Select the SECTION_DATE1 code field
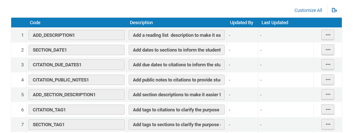 tap(76, 50)
